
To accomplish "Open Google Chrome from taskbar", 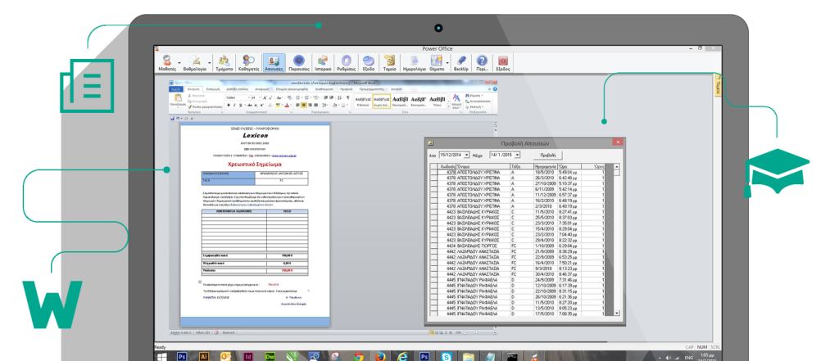I will click(359, 357).
